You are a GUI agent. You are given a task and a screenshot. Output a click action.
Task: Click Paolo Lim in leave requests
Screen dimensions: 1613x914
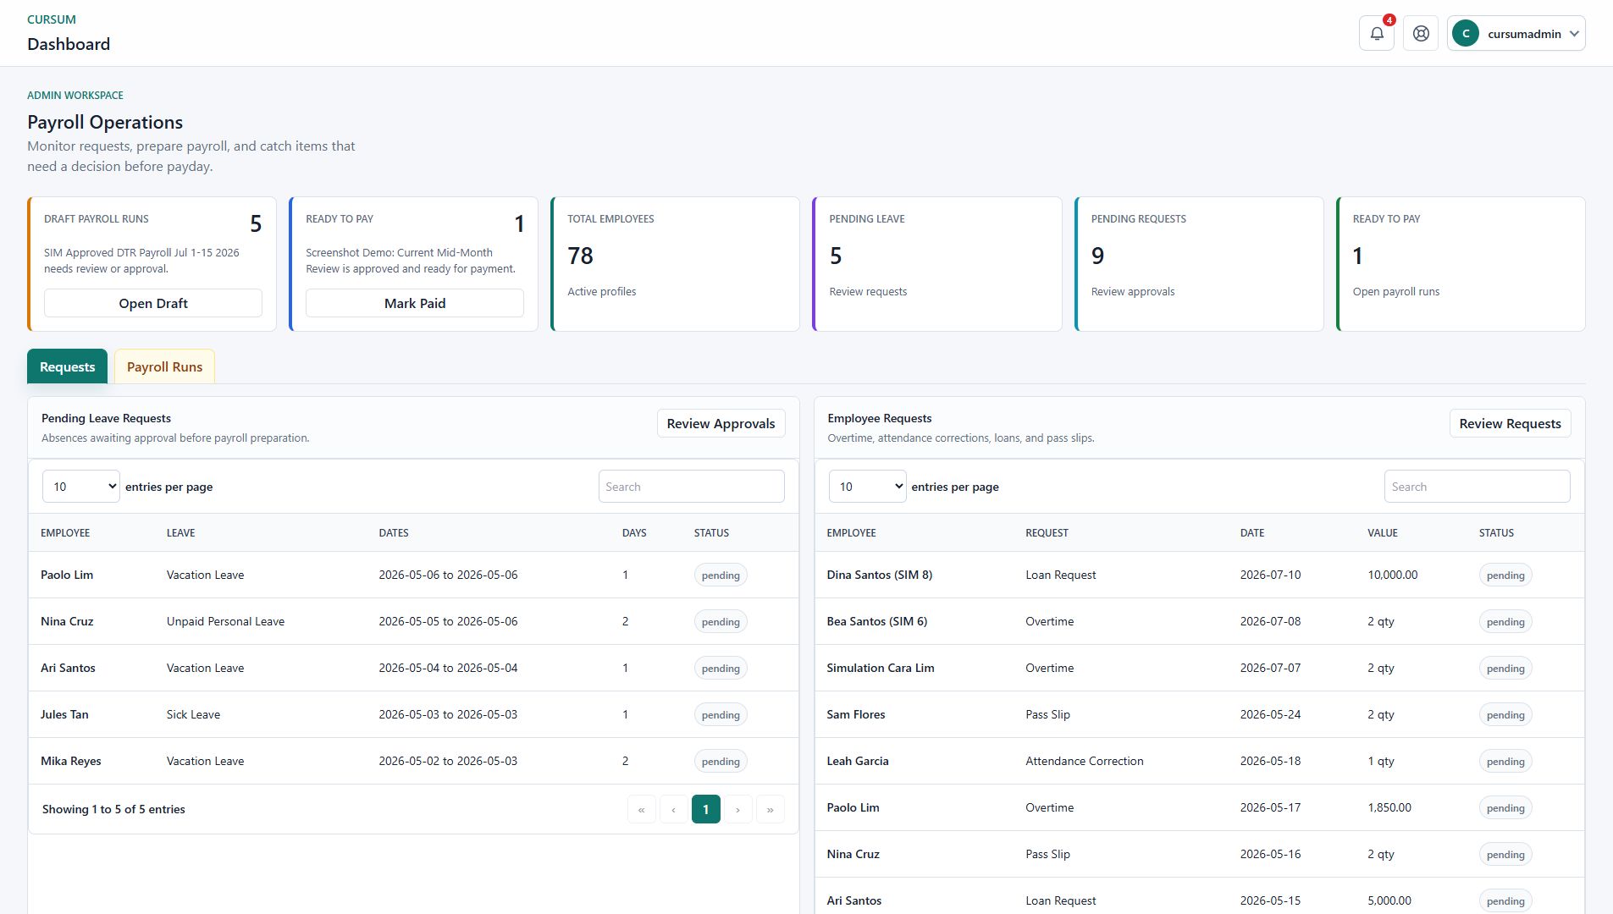coord(67,575)
